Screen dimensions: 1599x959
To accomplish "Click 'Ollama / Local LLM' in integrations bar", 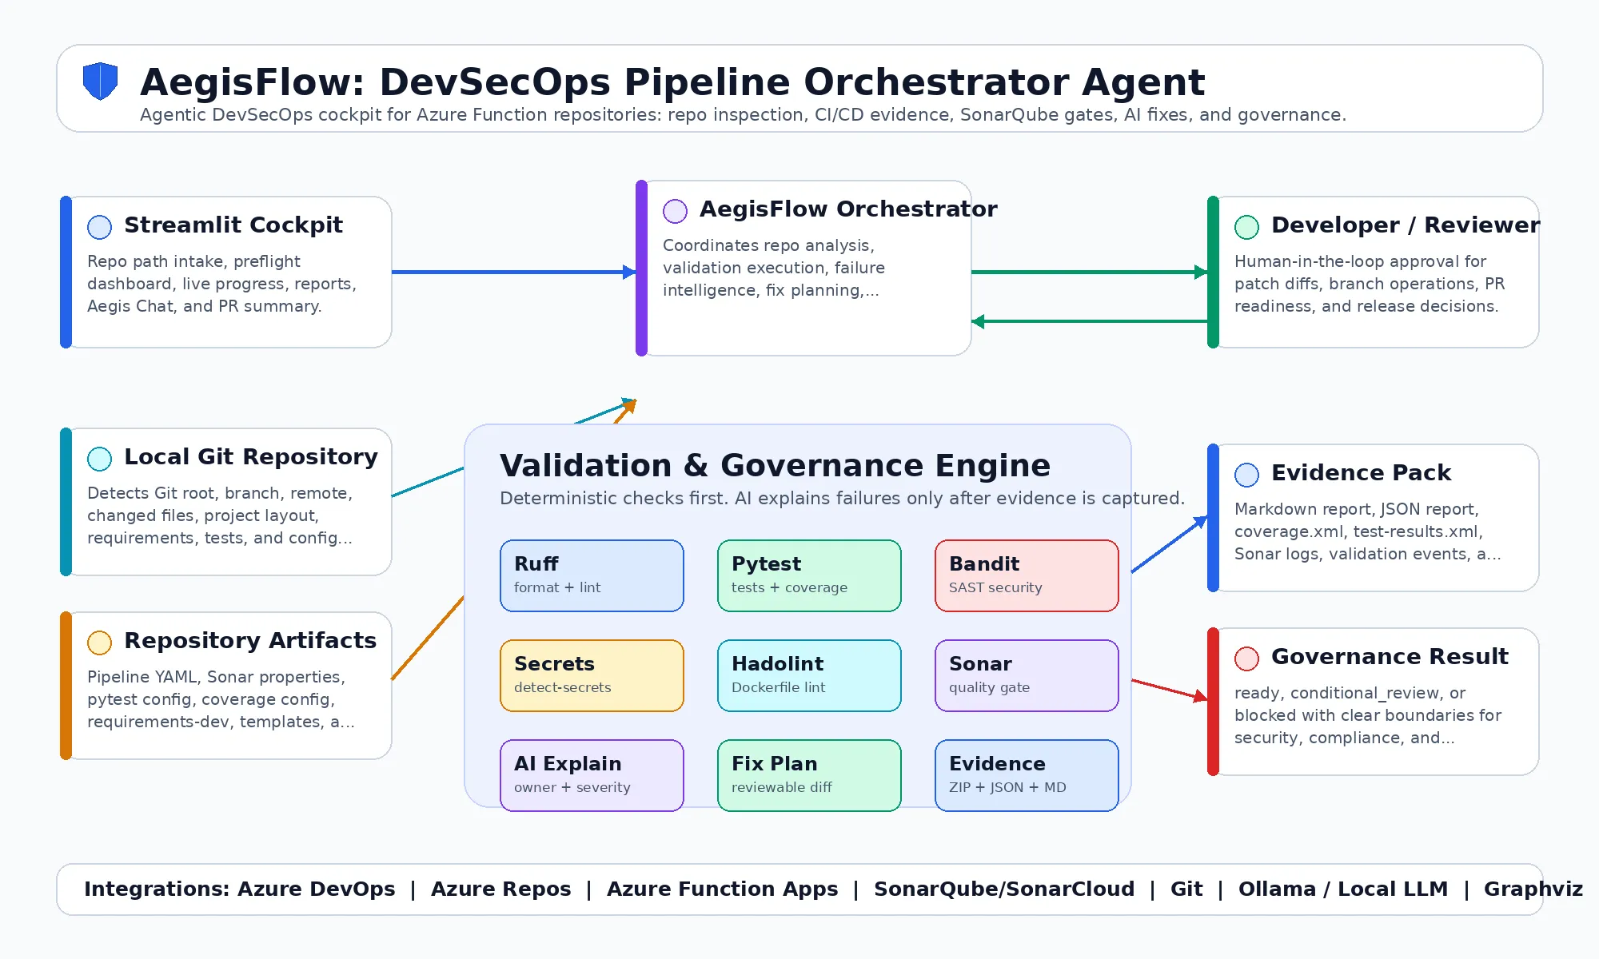I will (x=1343, y=889).
